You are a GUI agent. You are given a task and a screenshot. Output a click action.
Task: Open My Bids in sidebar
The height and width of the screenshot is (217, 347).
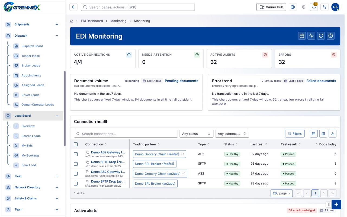[x=27, y=146]
